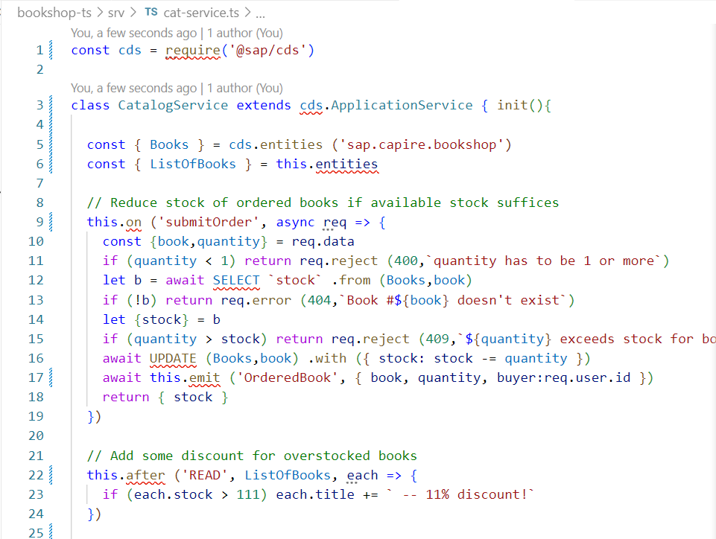716x539 pixels.
Task: Click the underlined entities word on line 6
Action: pyautogui.click(x=347, y=164)
